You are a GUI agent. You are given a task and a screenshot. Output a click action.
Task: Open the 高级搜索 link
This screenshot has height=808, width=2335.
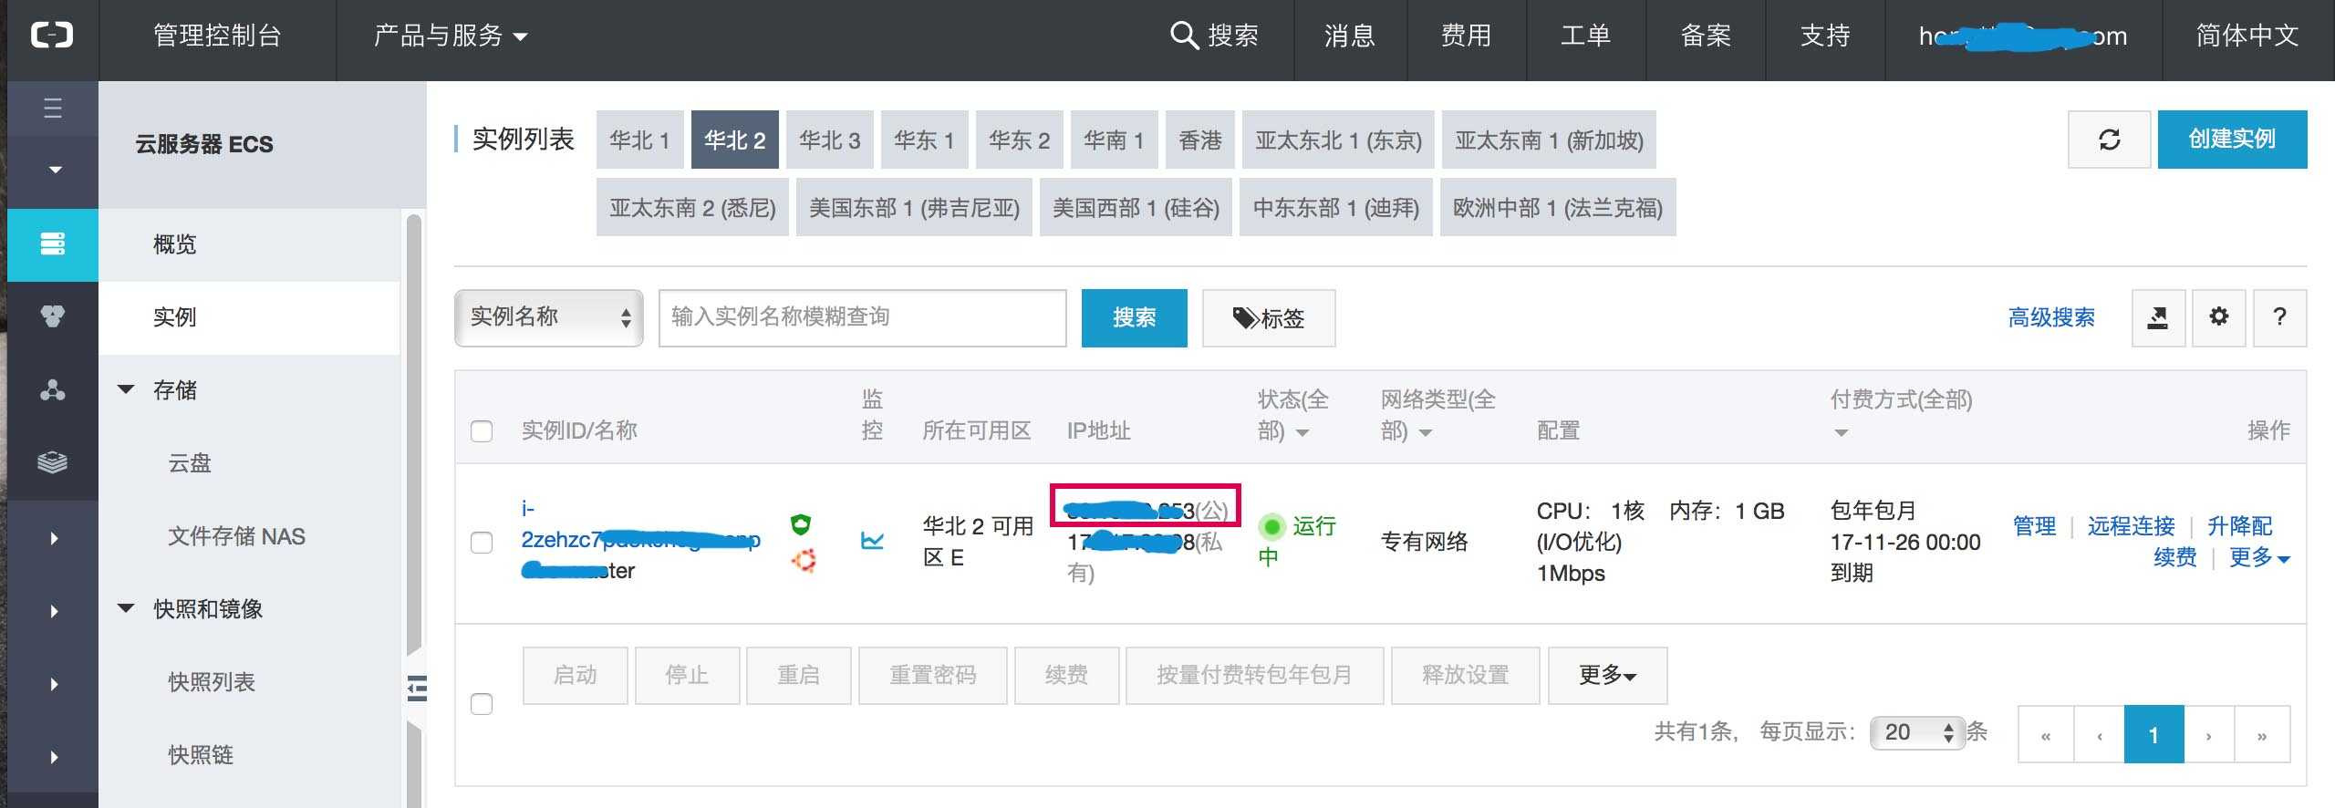pos(2050,317)
